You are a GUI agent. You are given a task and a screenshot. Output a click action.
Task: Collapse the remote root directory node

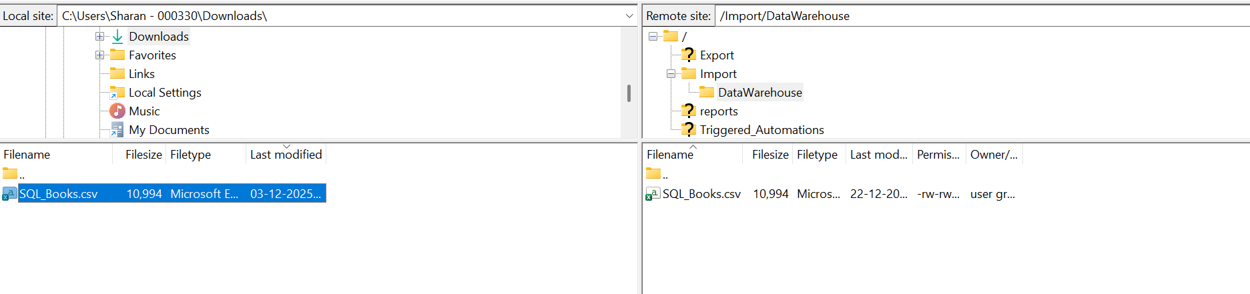coord(653,37)
